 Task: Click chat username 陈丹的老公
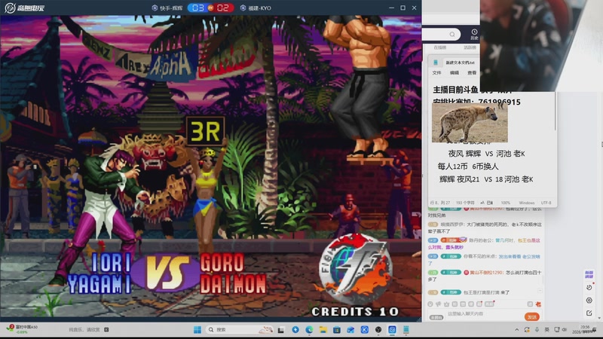[481, 240]
